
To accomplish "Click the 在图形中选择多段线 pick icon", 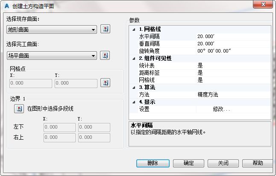I will coord(19,109).
